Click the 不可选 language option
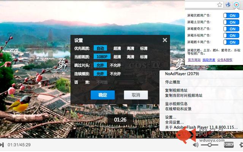 click(x=102, y=82)
